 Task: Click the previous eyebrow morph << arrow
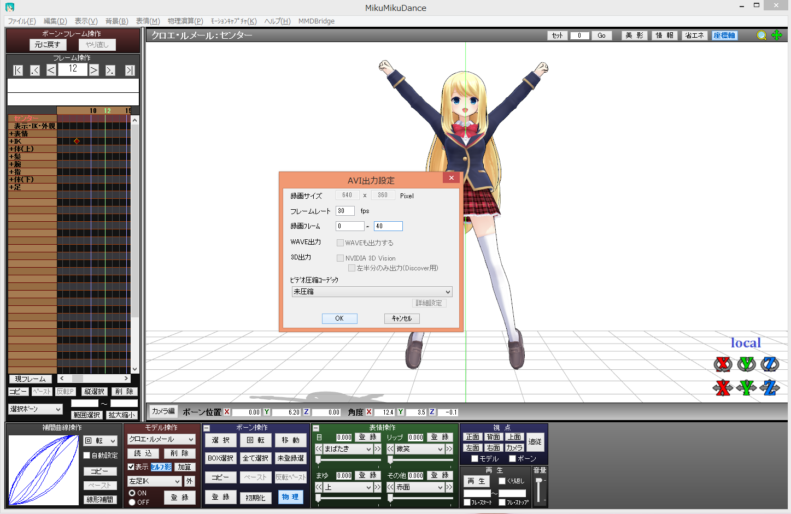[x=319, y=487]
